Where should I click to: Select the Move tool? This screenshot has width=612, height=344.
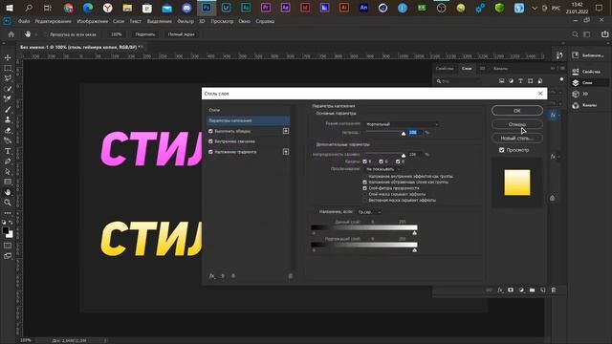pyautogui.click(x=8, y=57)
